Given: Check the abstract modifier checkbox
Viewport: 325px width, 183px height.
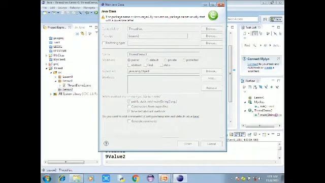Looking at the screenshot, I should (129, 65).
